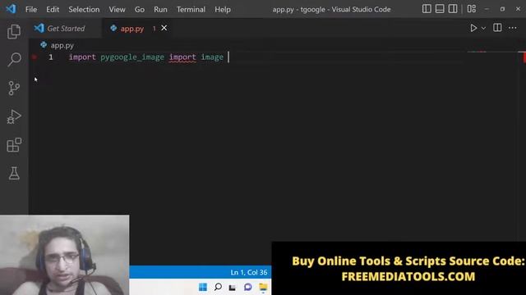Split the editor to the right
526x295 pixels.
click(497, 28)
